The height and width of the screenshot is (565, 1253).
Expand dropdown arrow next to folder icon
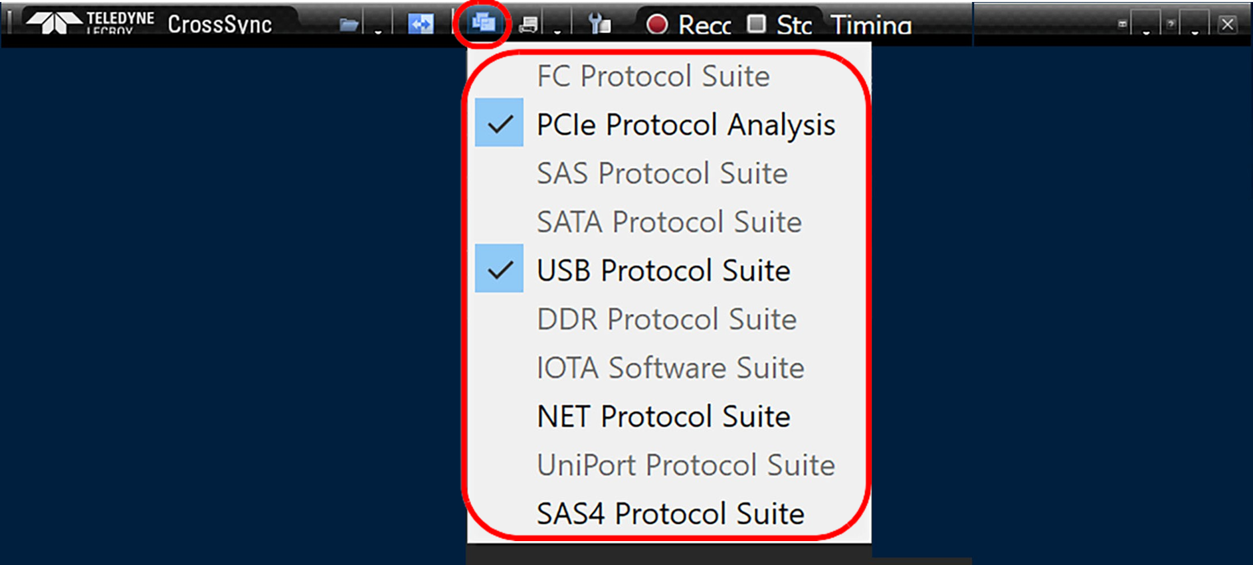[378, 29]
